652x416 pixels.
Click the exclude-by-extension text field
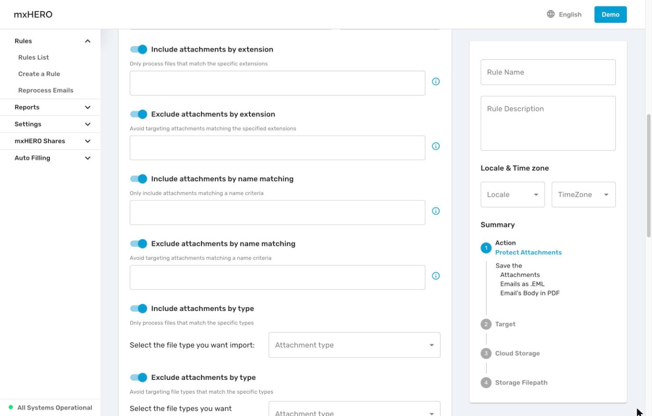pyautogui.click(x=278, y=148)
